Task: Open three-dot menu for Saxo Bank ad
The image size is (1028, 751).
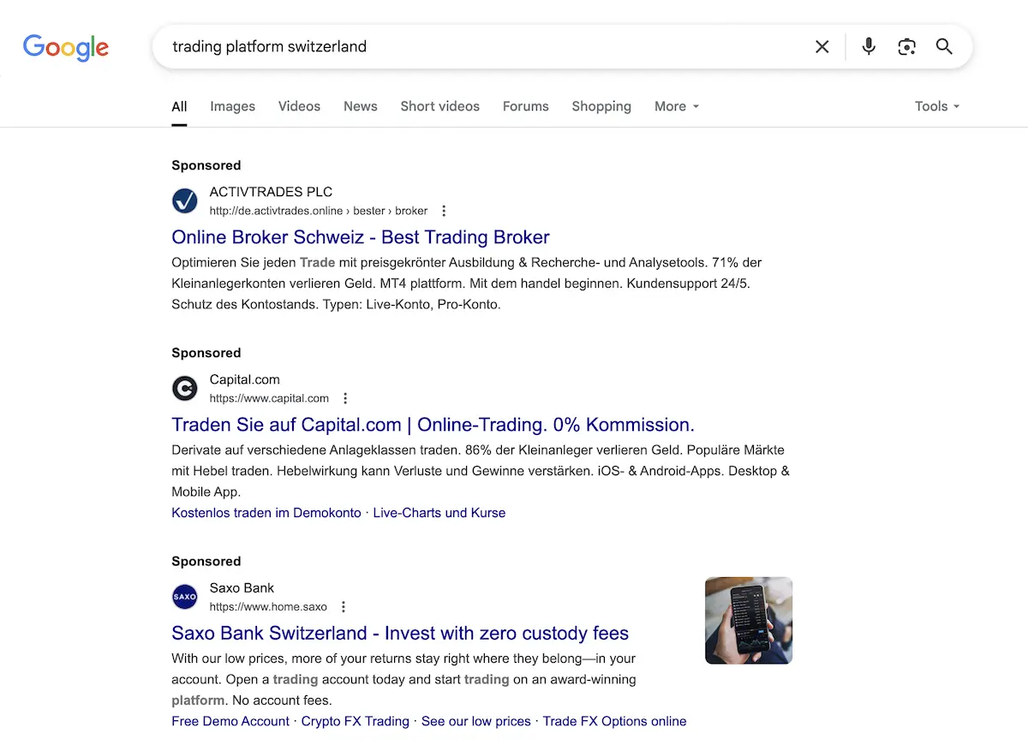Action: 344,606
